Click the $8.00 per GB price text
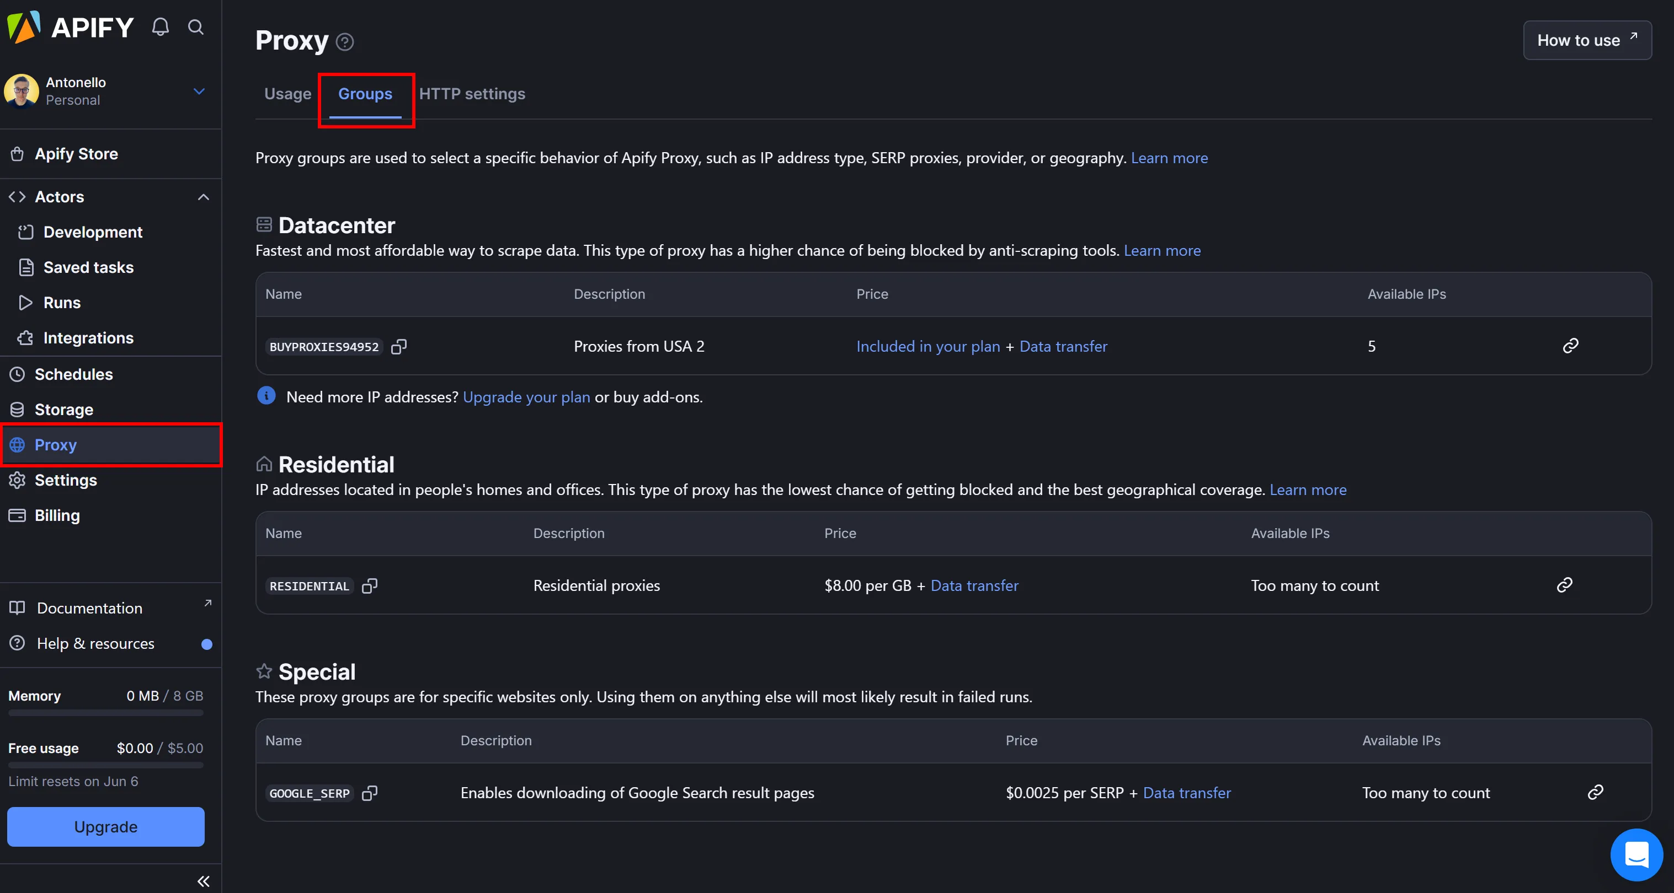This screenshot has height=893, width=1674. [x=867, y=585]
